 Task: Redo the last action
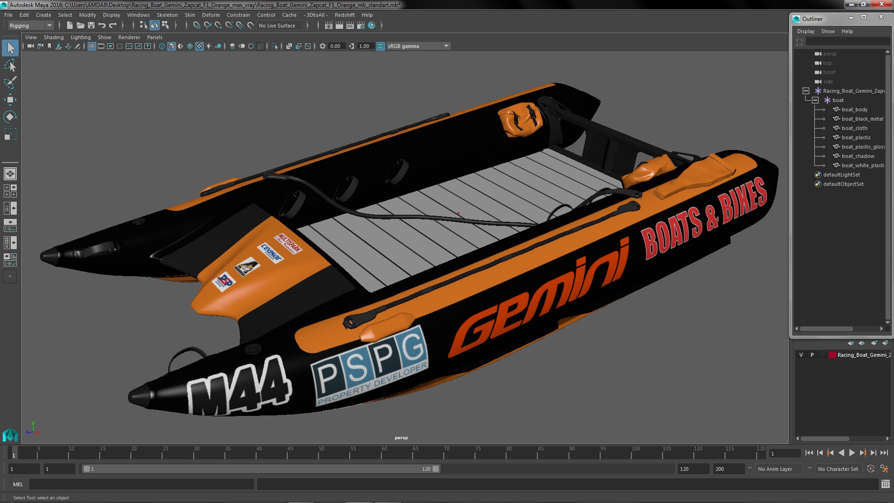113,26
